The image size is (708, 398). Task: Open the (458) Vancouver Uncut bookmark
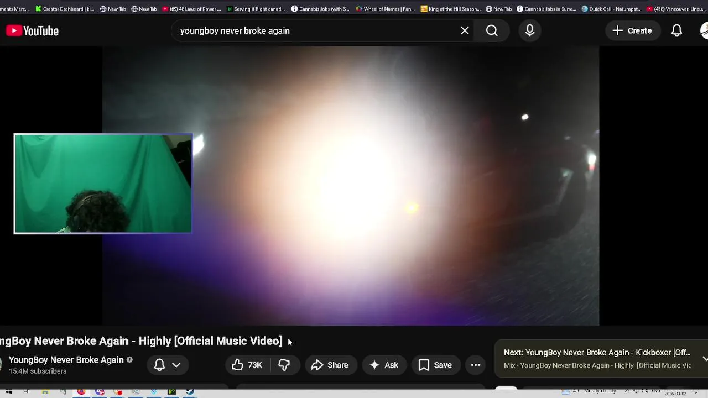coord(676,9)
